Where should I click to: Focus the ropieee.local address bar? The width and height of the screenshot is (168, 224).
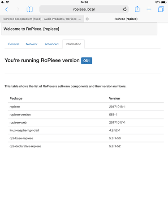(84, 9)
